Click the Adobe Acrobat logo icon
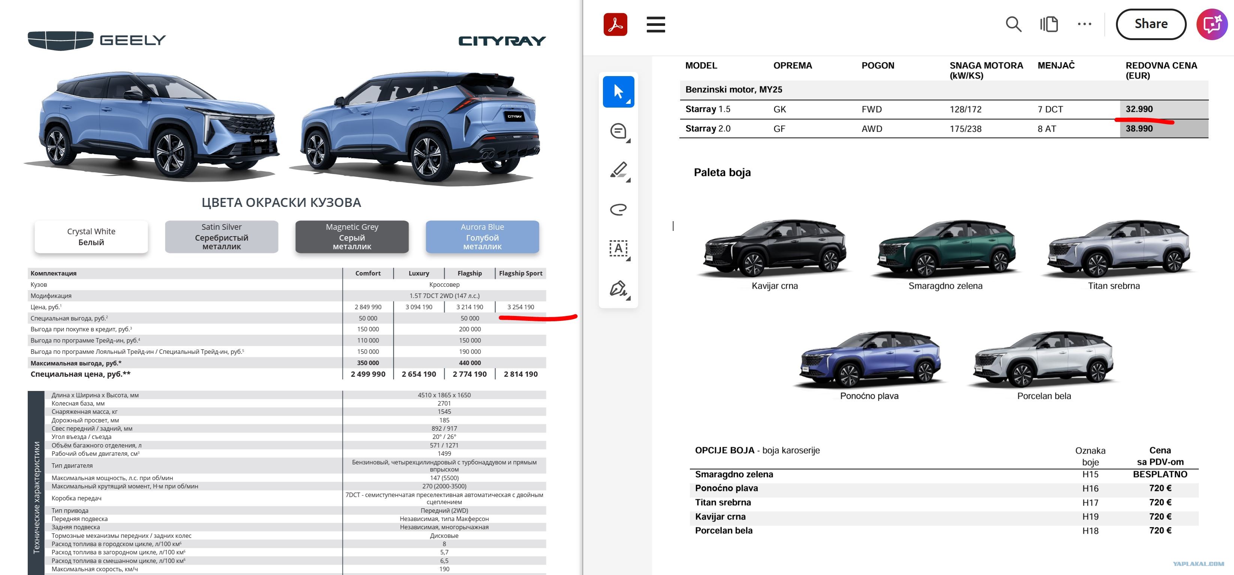Screen dimensions: 1234x575 [615, 24]
